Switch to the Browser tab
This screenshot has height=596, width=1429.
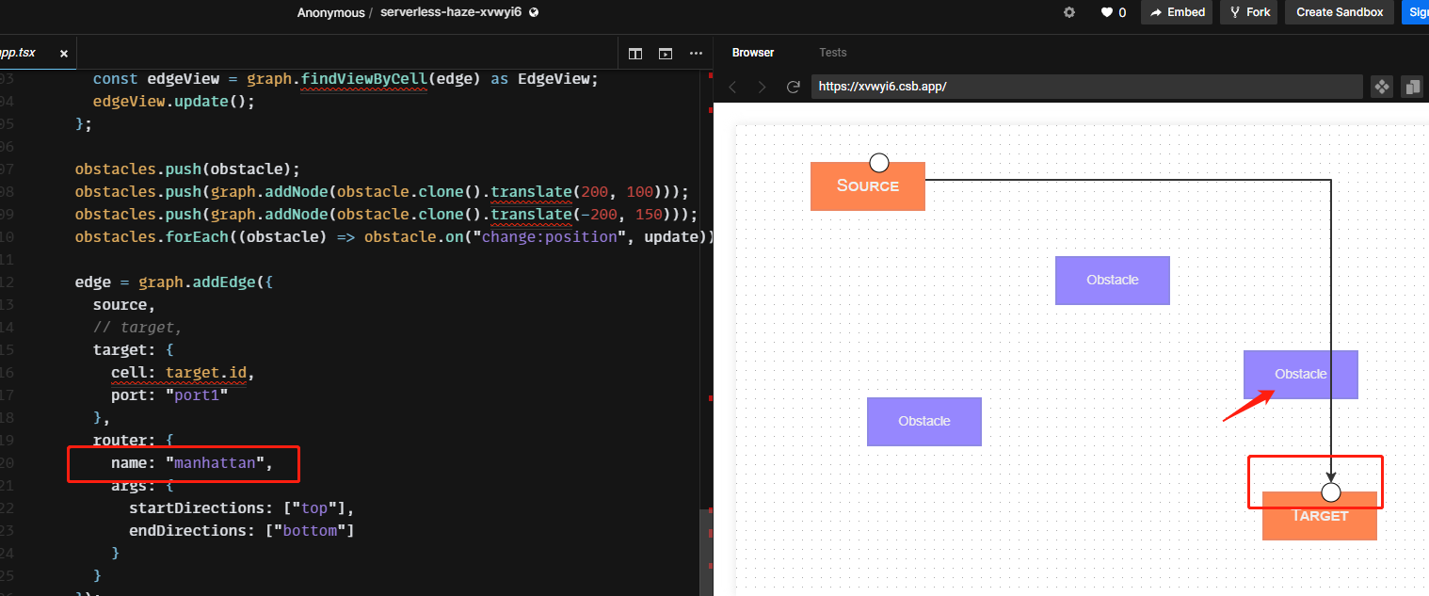(753, 53)
